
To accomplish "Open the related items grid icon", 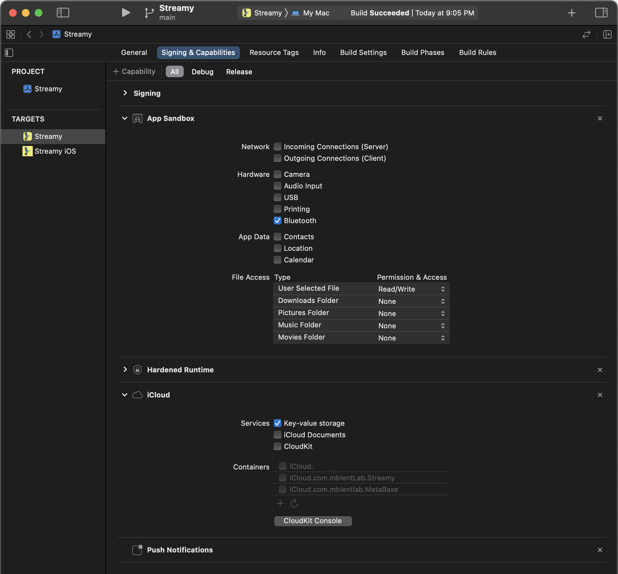I will 11,34.
